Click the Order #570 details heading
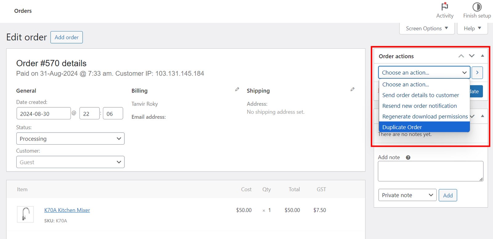The image size is (493, 239). [x=51, y=63]
